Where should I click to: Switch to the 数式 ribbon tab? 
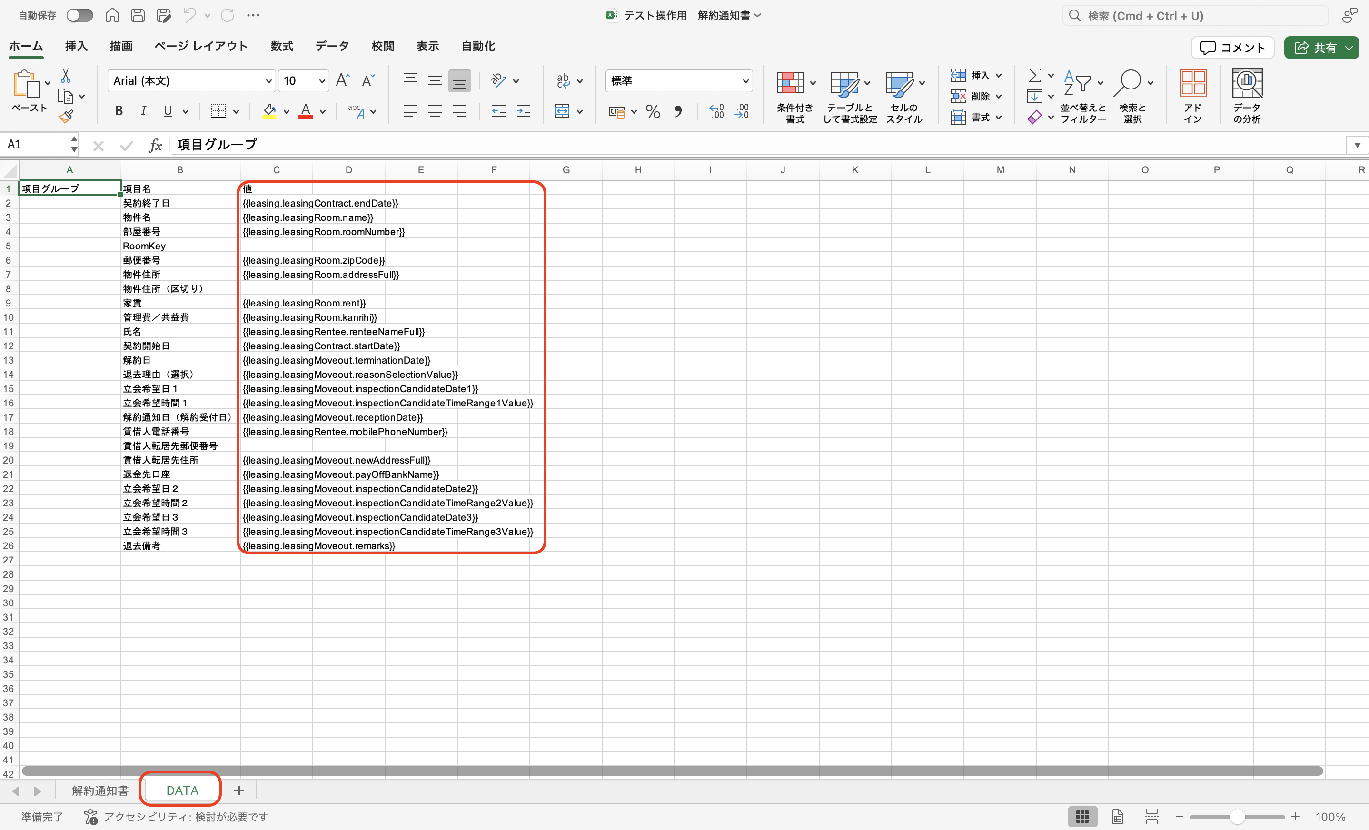tap(282, 46)
